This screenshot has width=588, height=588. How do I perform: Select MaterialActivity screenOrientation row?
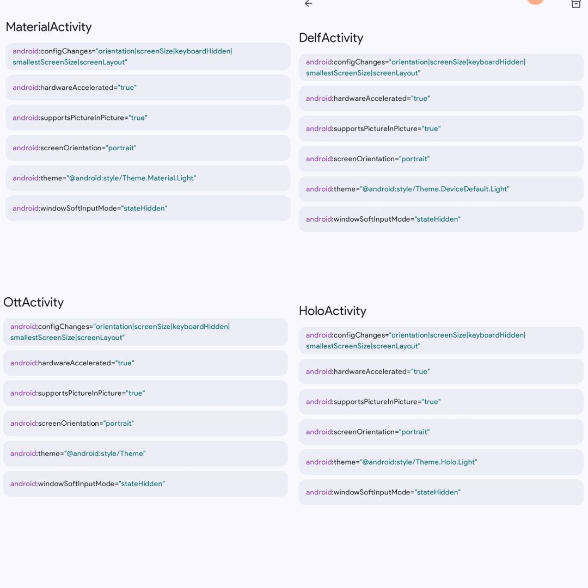tap(148, 148)
